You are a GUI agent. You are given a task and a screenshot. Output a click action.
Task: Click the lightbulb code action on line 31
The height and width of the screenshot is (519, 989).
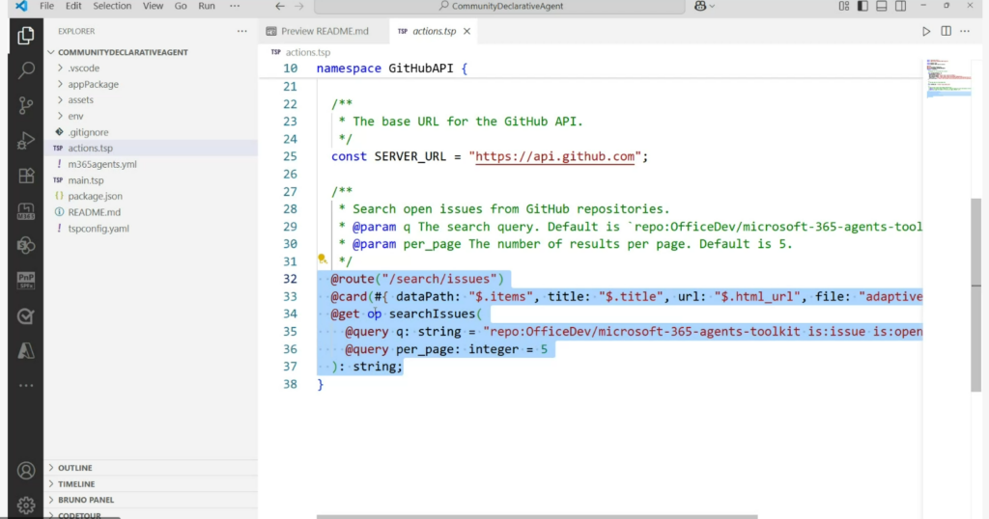click(x=323, y=259)
